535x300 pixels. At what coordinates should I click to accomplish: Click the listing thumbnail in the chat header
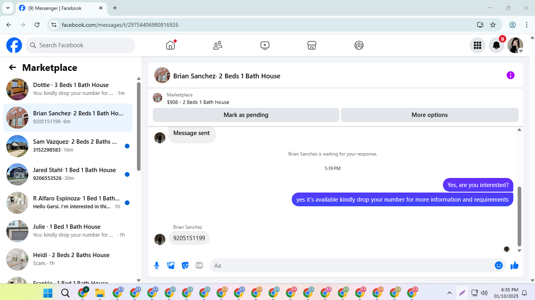(x=162, y=75)
